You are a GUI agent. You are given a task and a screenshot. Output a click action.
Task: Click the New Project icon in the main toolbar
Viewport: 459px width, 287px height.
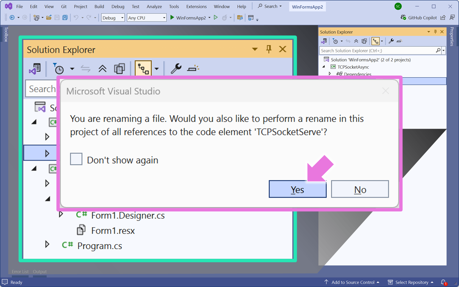[x=36, y=17]
